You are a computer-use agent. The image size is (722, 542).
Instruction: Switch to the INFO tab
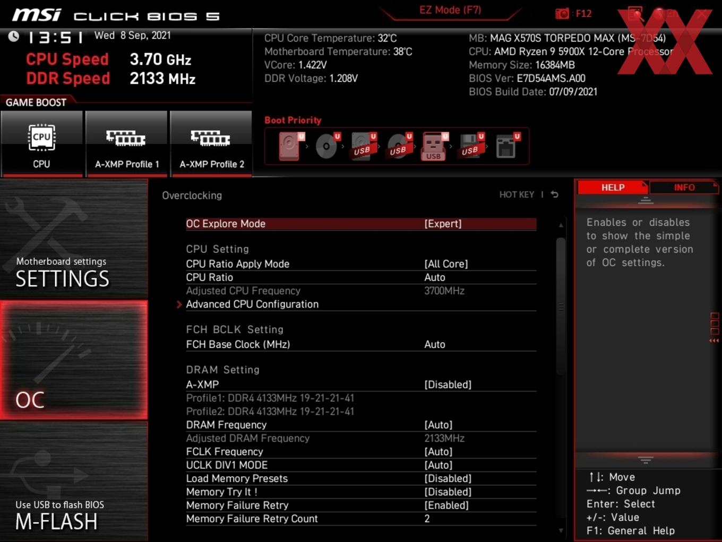(x=684, y=187)
